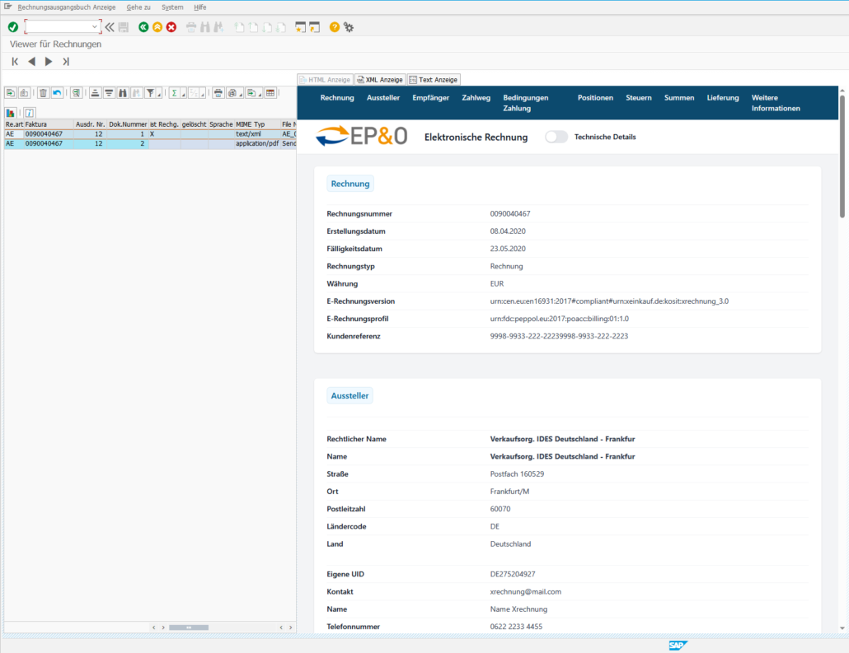This screenshot has height=653, width=849.
Task: Jump to Positionen section
Action: tap(595, 98)
